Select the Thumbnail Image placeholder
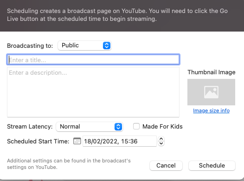The width and height of the screenshot is (244, 181). 211,92
